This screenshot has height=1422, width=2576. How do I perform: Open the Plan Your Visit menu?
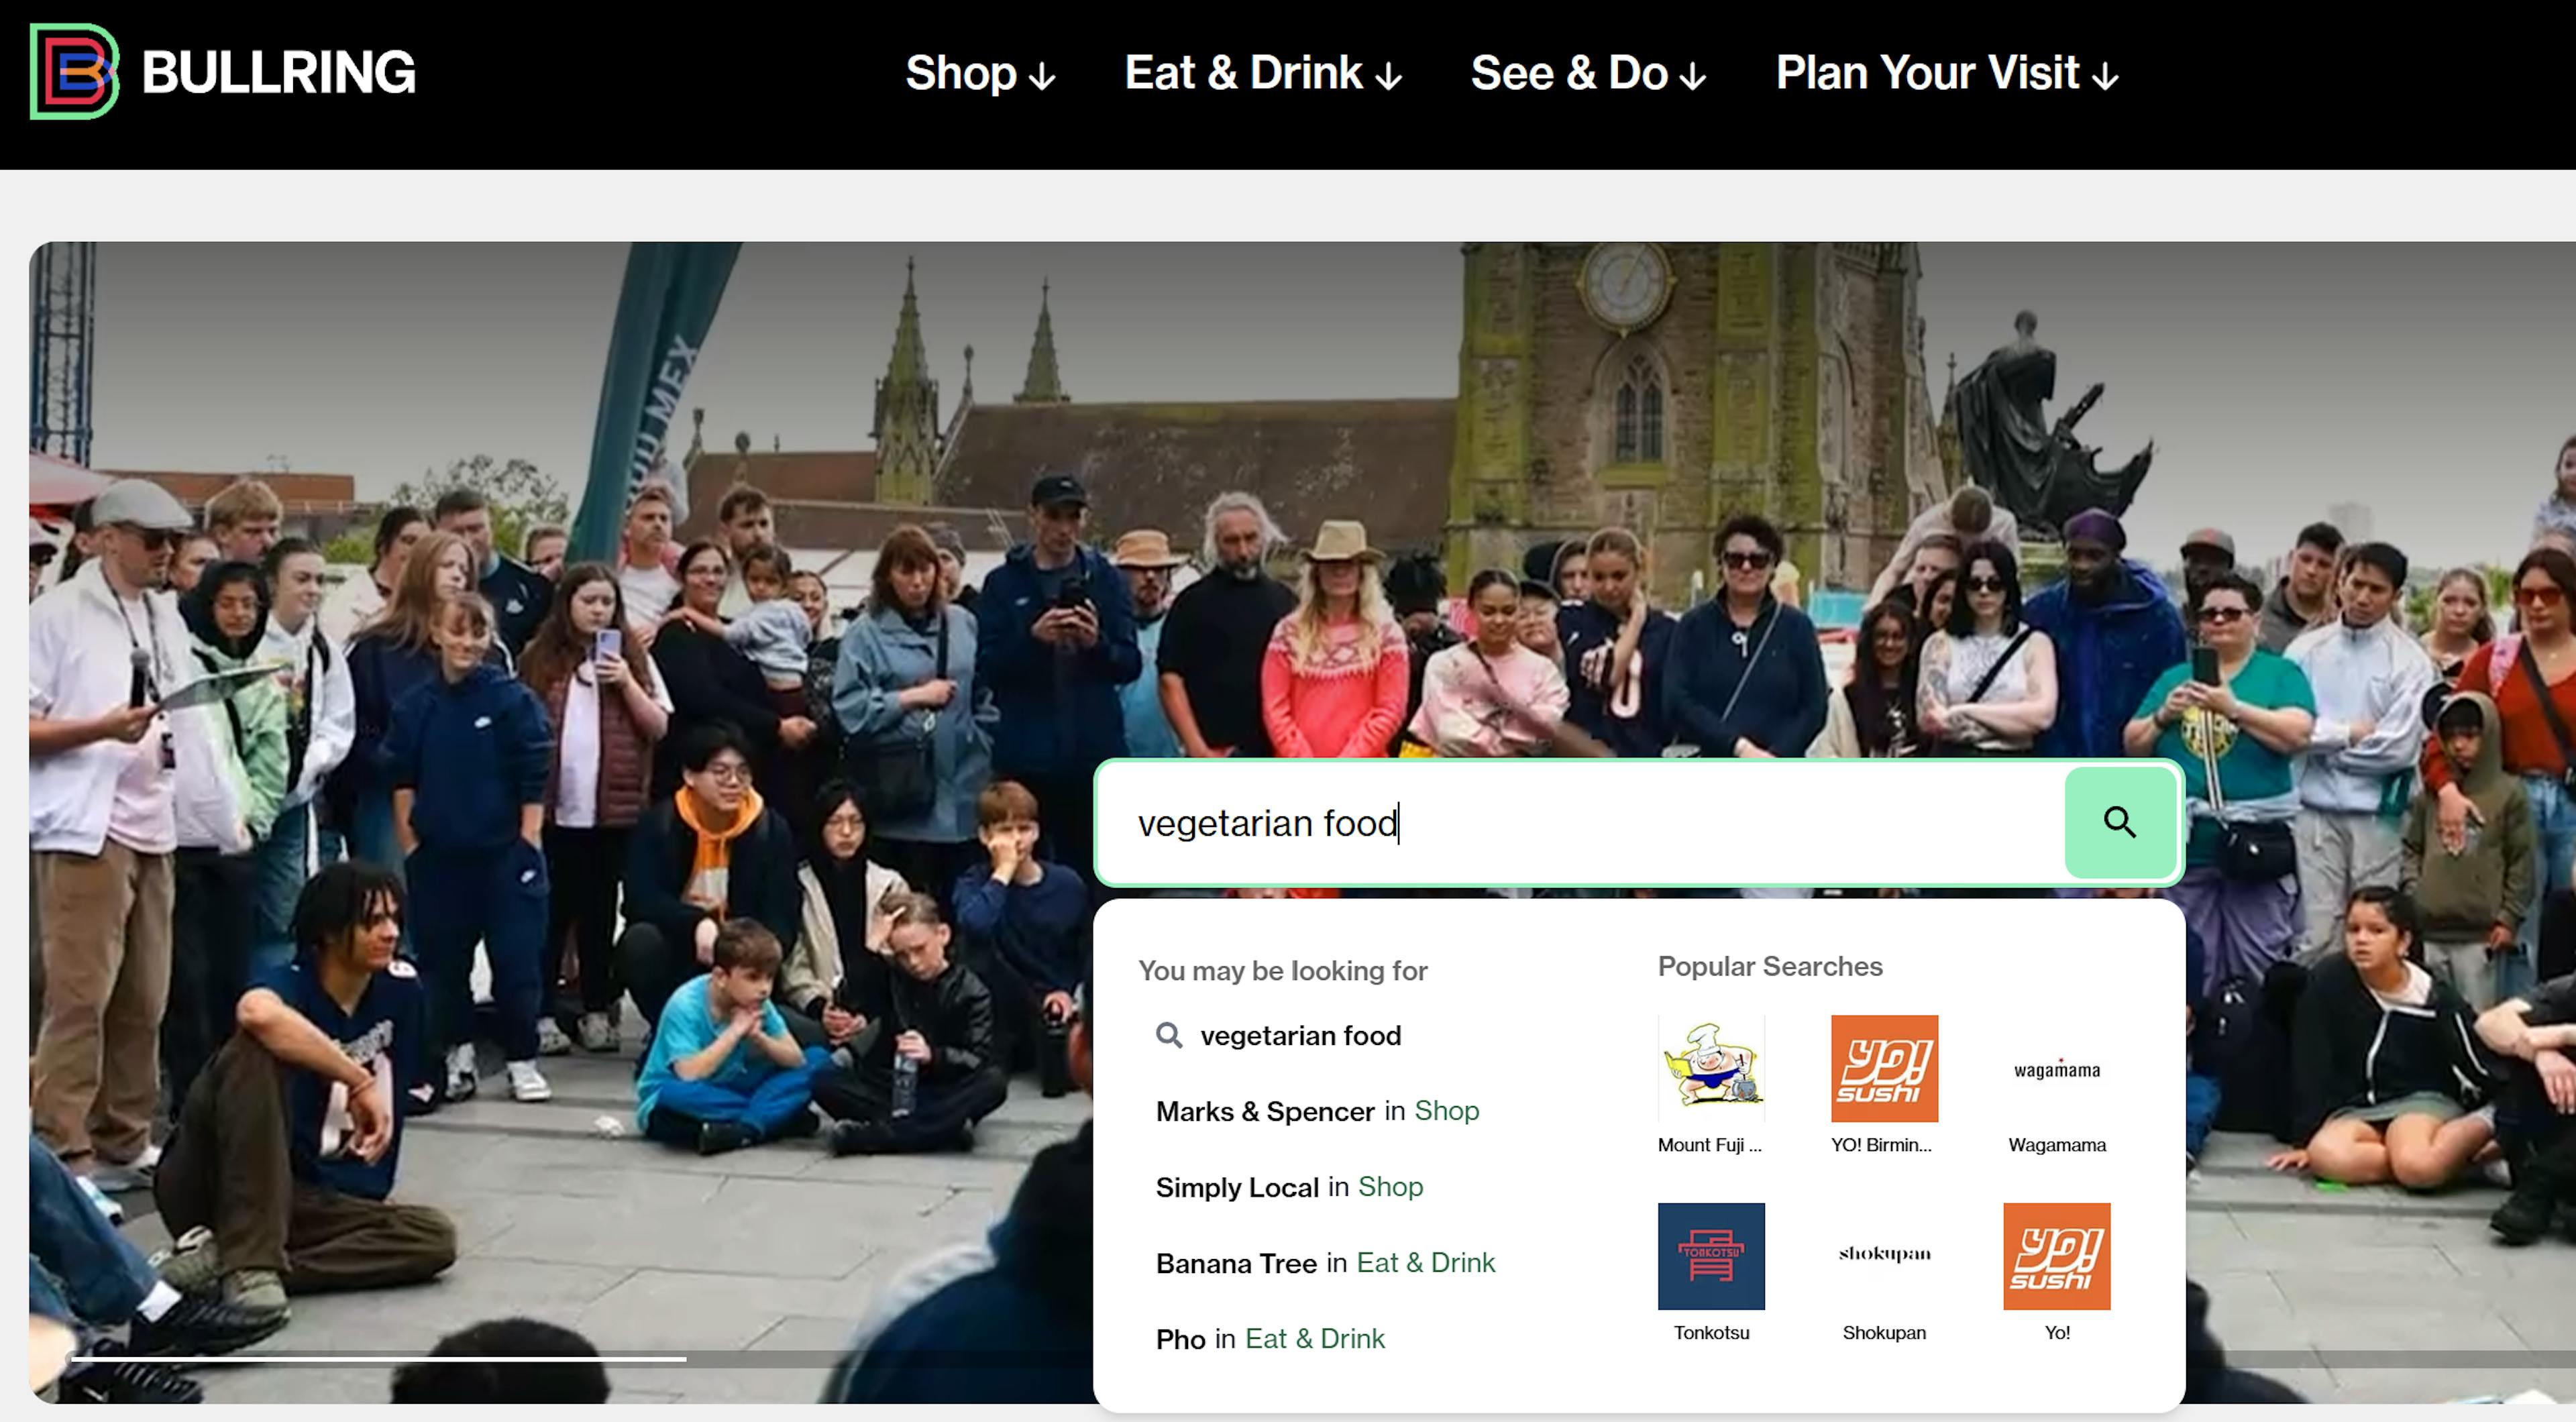[1946, 73]
